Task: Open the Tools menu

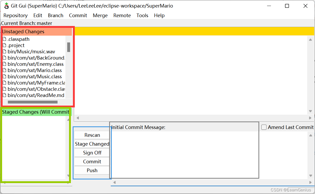Action: coord(142,16)
